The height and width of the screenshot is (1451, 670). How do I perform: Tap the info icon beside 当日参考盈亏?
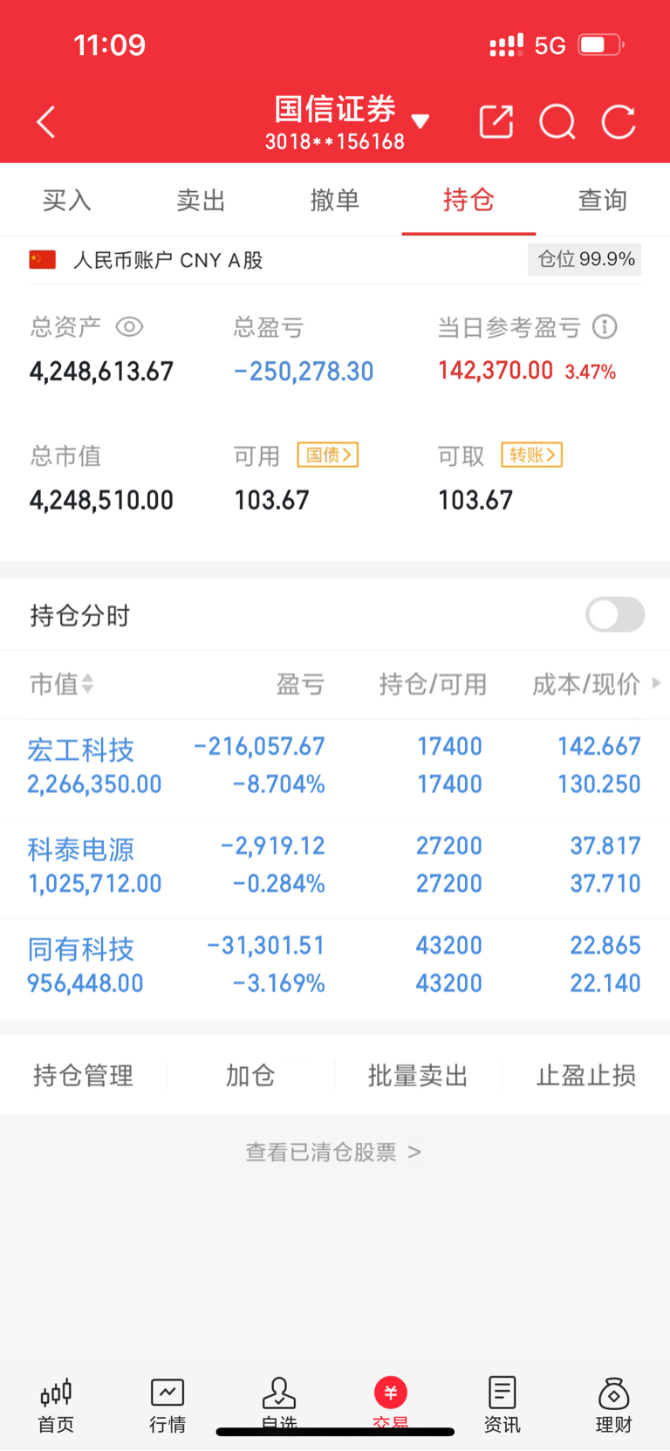coord(605,327)
